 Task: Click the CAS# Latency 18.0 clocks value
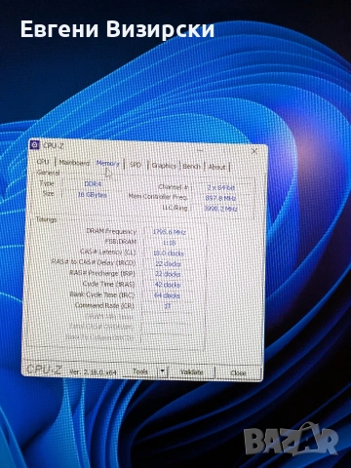point(169,253)
